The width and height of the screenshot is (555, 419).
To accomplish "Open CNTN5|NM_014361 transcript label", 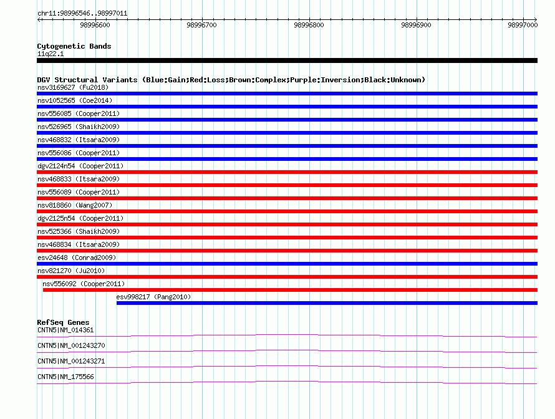I will [x=65, y=330].
